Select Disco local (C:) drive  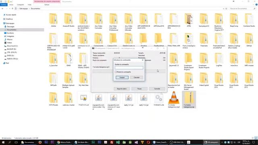12,46
